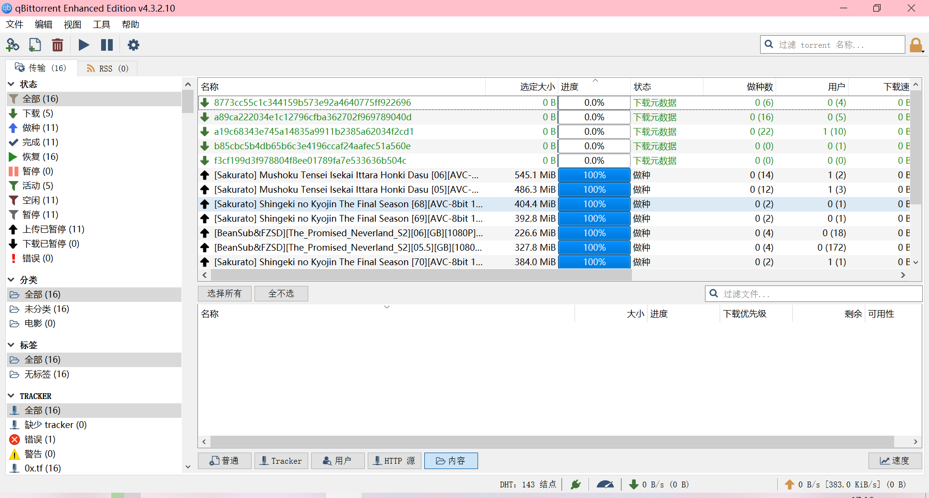Screen dimensions: 929x498
Task: Select the paused 暂停 (0) filter
Action: point(94,171)
